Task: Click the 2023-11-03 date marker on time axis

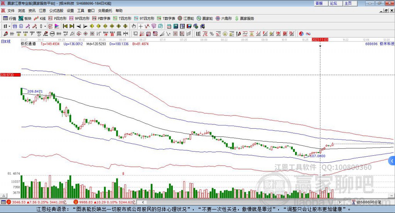Action: tap(320, 39)
